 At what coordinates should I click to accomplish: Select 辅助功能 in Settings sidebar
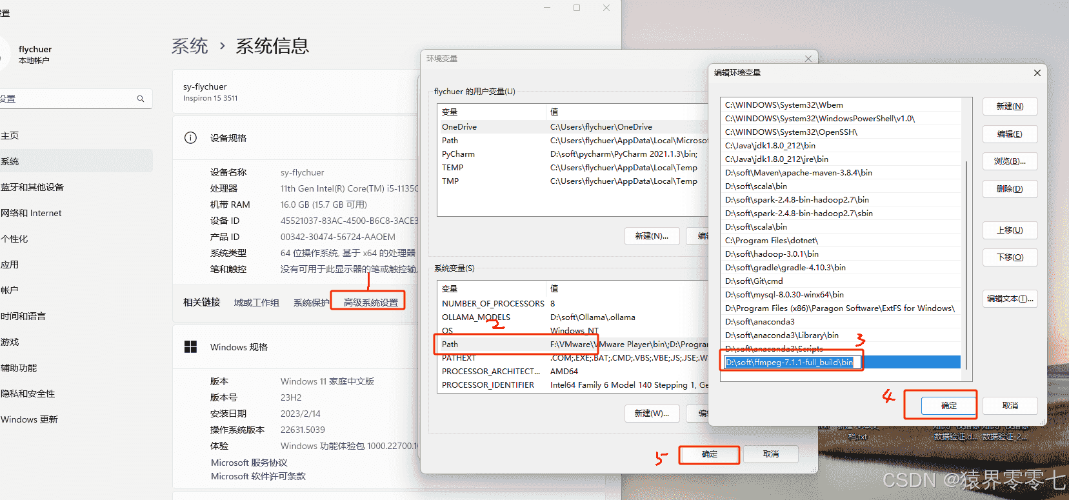click(x=76, y=368)
